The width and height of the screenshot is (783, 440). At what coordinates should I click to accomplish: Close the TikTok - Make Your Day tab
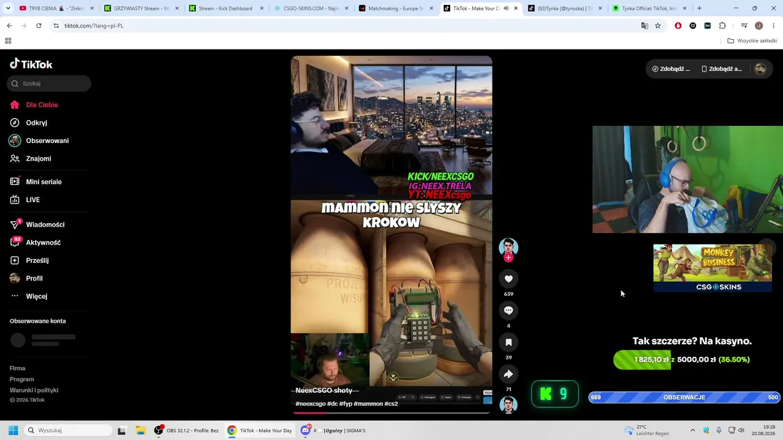516,9
